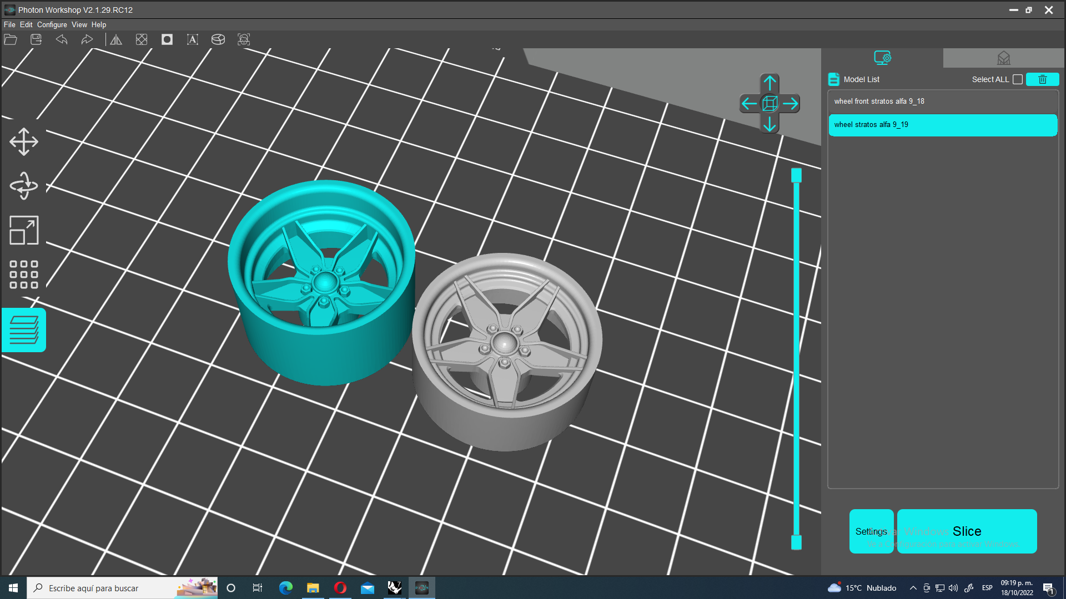Click the Slice button
This screenshot has height=599, width=1066.
tap(967, 531)
